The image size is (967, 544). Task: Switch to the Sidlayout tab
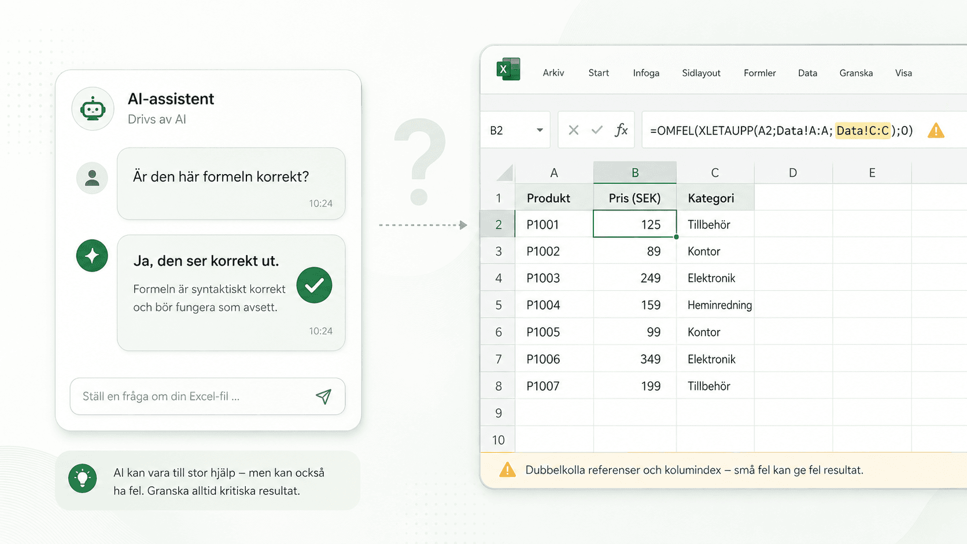(701, 73)
